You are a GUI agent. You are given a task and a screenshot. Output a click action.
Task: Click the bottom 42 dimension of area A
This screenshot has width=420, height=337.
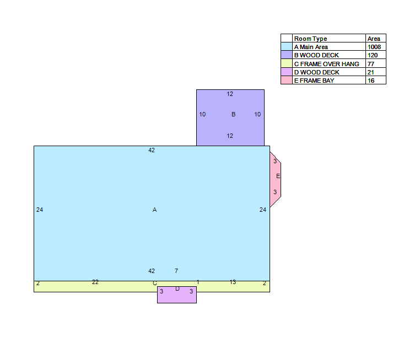tap(152, 271)
